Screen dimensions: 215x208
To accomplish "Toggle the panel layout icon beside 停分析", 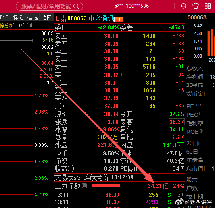I will pyautogui.click(x=29, y=25).
